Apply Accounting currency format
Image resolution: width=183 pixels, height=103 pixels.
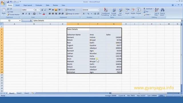click(x=84, y=14)
